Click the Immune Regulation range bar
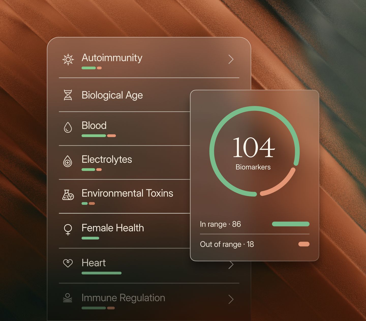 98,308
